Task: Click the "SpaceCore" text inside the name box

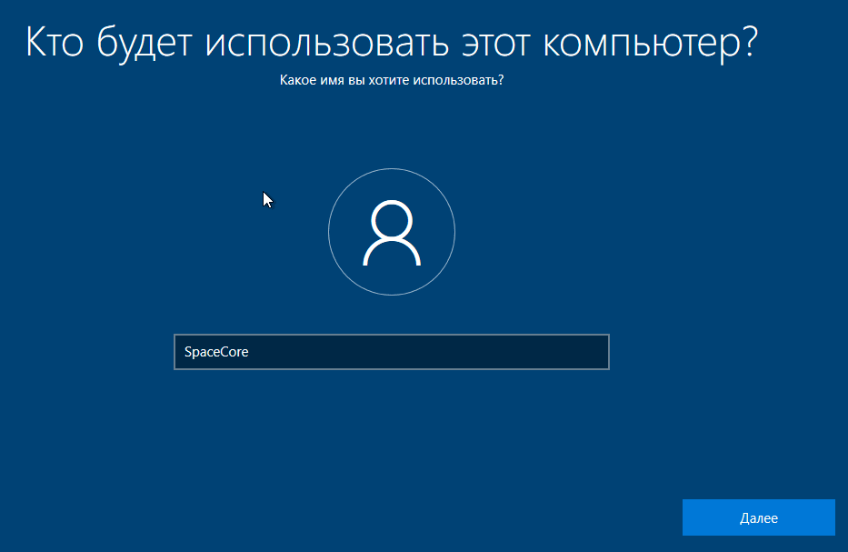Action: click(216, 352)
